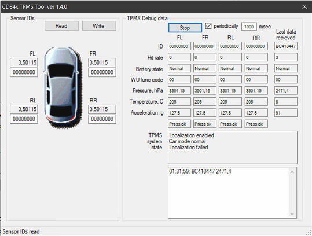Select the FL Pressure hPa field
The height and width of the screenshot is (236, 312).
(179, 91)
